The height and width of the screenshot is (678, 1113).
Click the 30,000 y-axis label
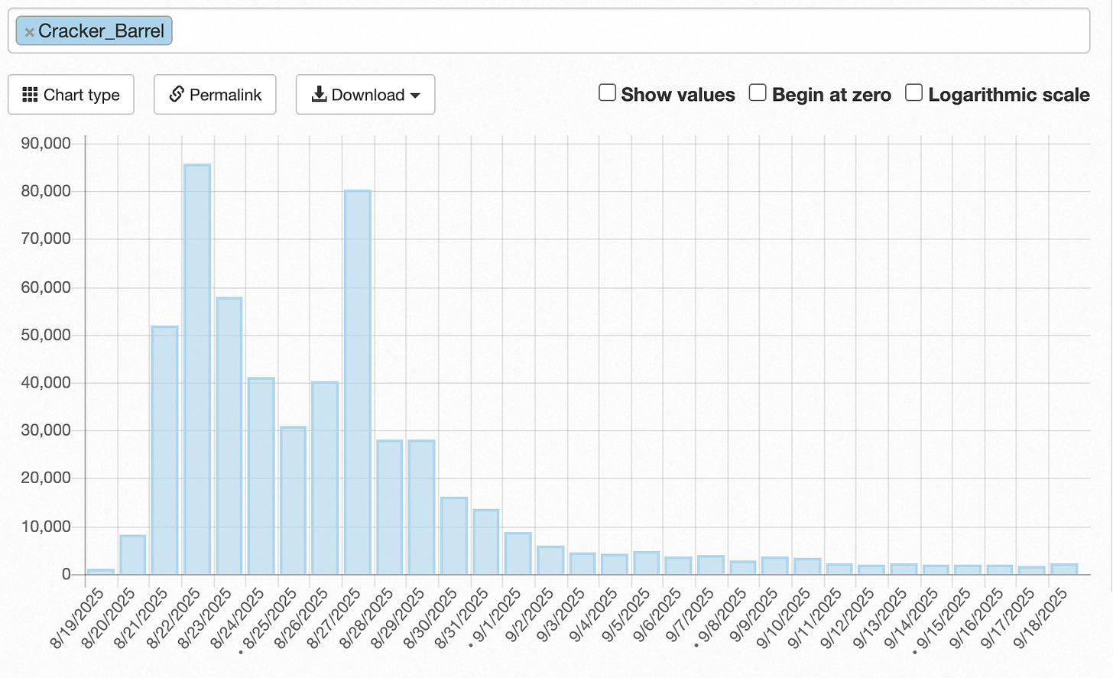[46, 430]
